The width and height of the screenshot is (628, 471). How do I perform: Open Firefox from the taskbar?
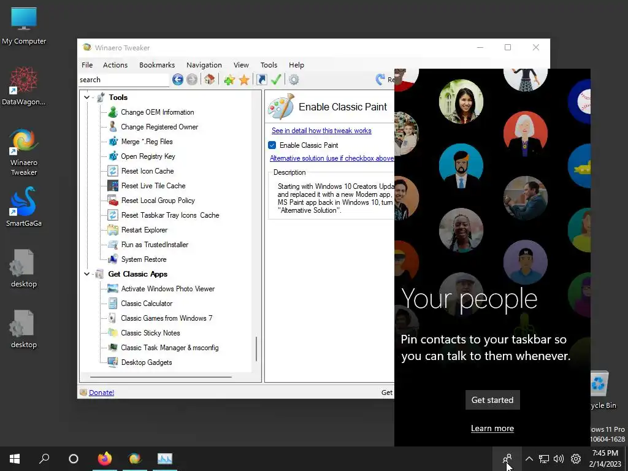tap(105, 459)
